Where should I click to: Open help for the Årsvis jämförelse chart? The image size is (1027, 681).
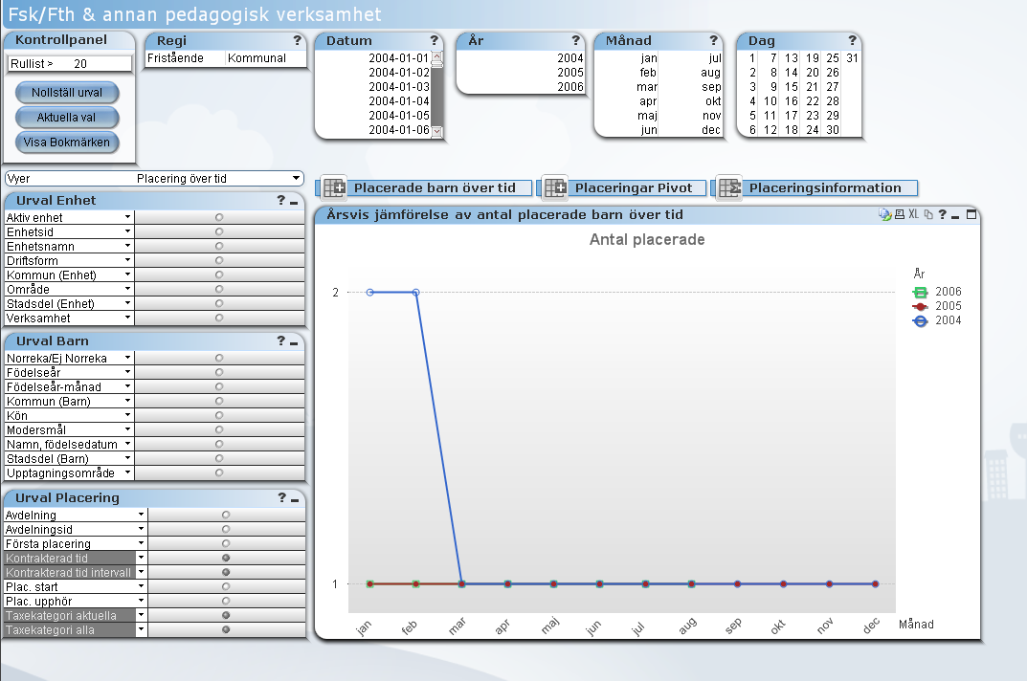click(942, 214)
